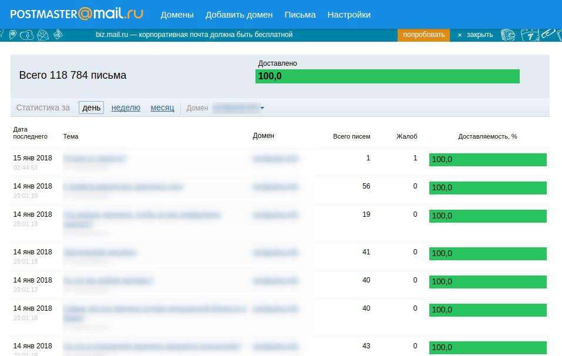Open the Настройки menu item
562x356 pixels.
[x=349, y=15]
